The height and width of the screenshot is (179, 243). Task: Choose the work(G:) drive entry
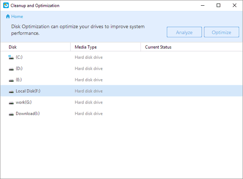[x=23, y=102]
